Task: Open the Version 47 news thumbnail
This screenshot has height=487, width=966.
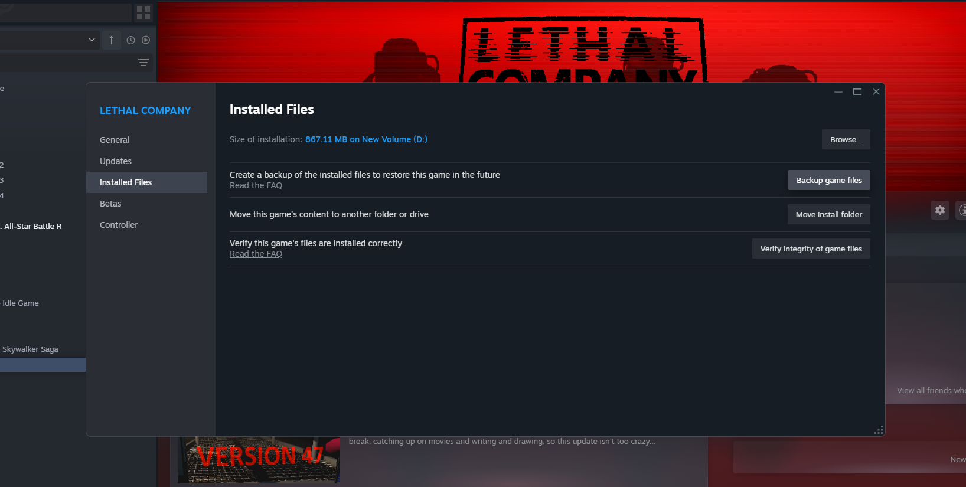Action: [x=259, y=460]
